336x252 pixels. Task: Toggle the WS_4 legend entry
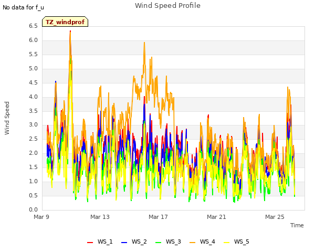202,241
